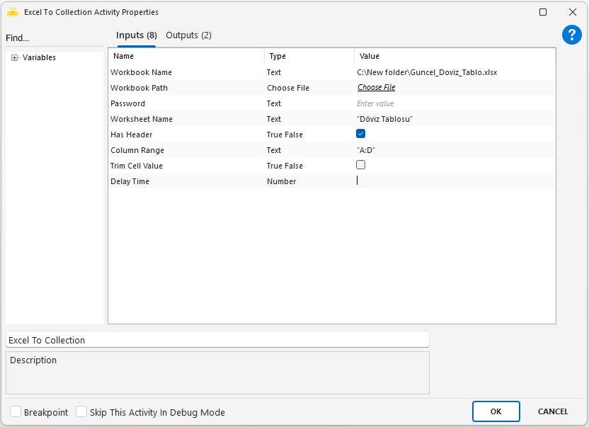Edit the Worksheet Name value field
Image resolution: width=589 pixels, height=427 pixels.
[x=453, y=119]
